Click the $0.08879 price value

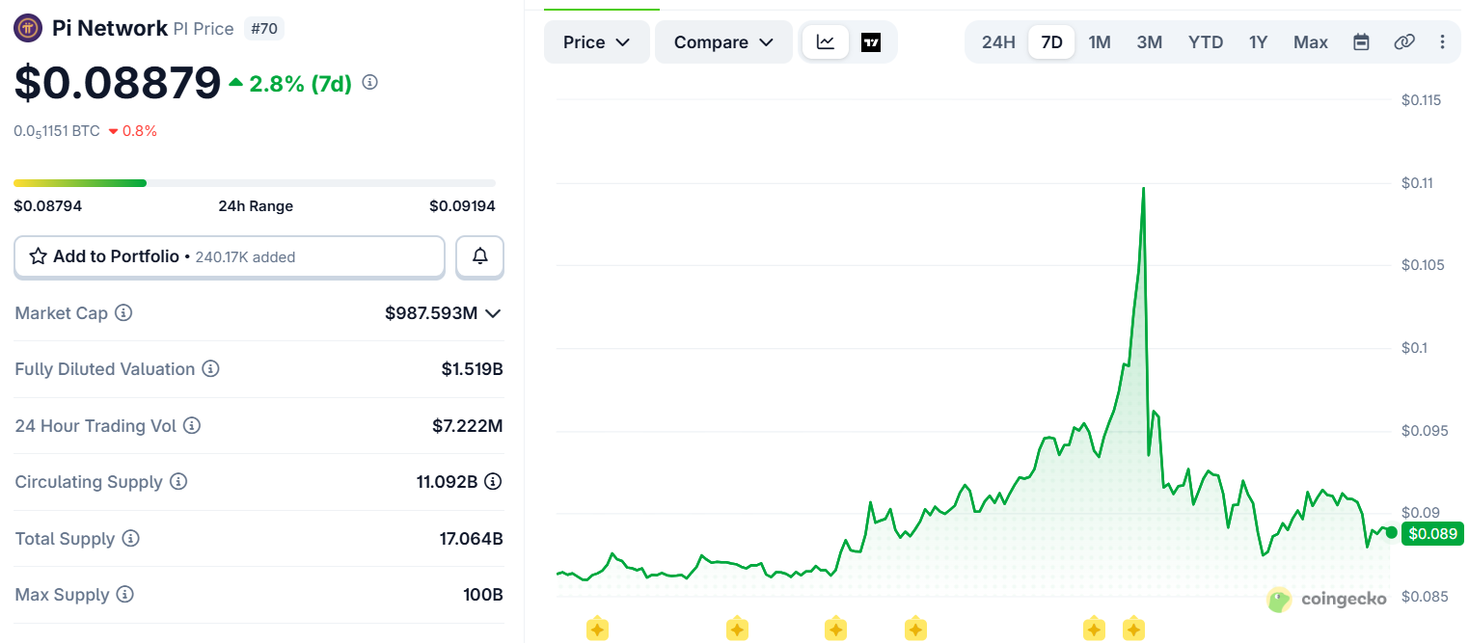coord(118,83)
